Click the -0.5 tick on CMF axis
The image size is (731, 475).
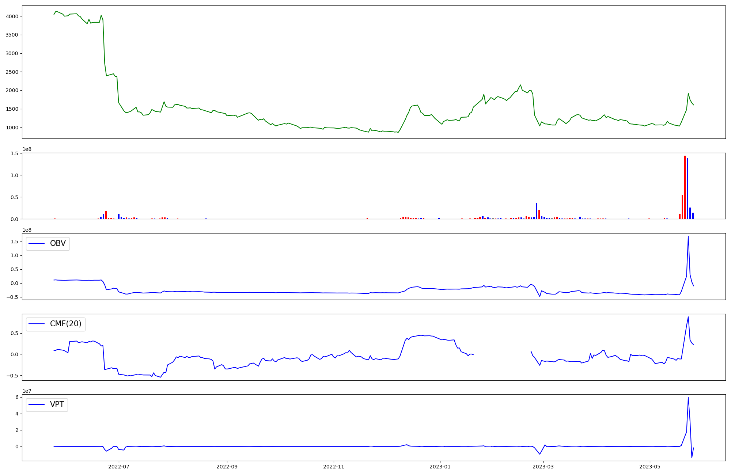13,376
